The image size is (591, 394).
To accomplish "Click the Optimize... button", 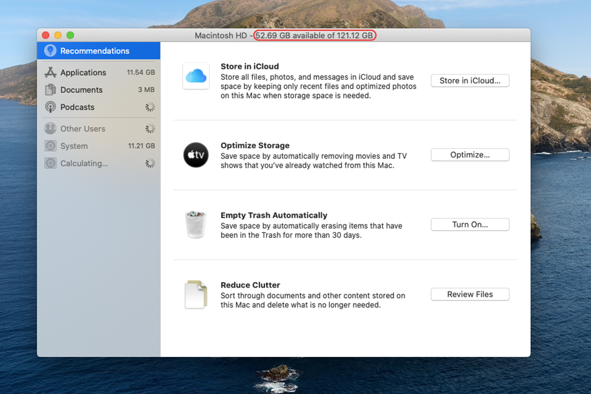I will tap(470, 154).
